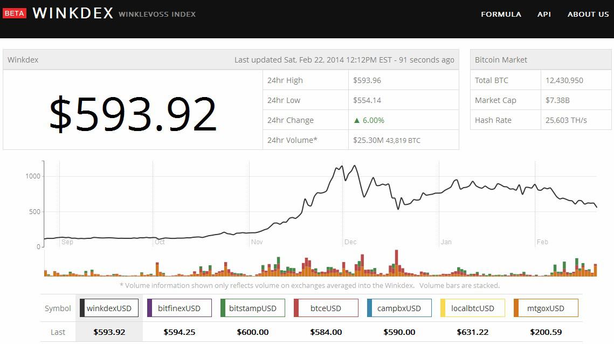614x344 pixels.
Task: Click the Sep marker on chart
Action: pos(67,242)
